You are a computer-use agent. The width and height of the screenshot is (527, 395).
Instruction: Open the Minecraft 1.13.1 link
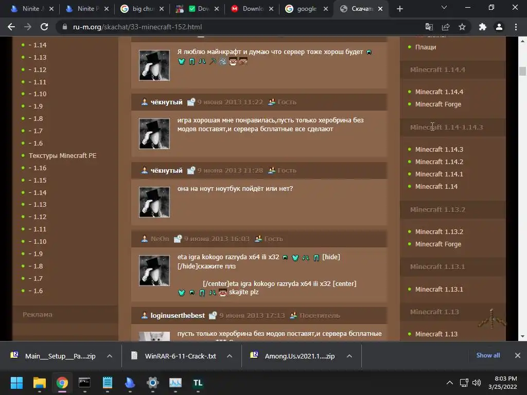click(x=439, y=290)
